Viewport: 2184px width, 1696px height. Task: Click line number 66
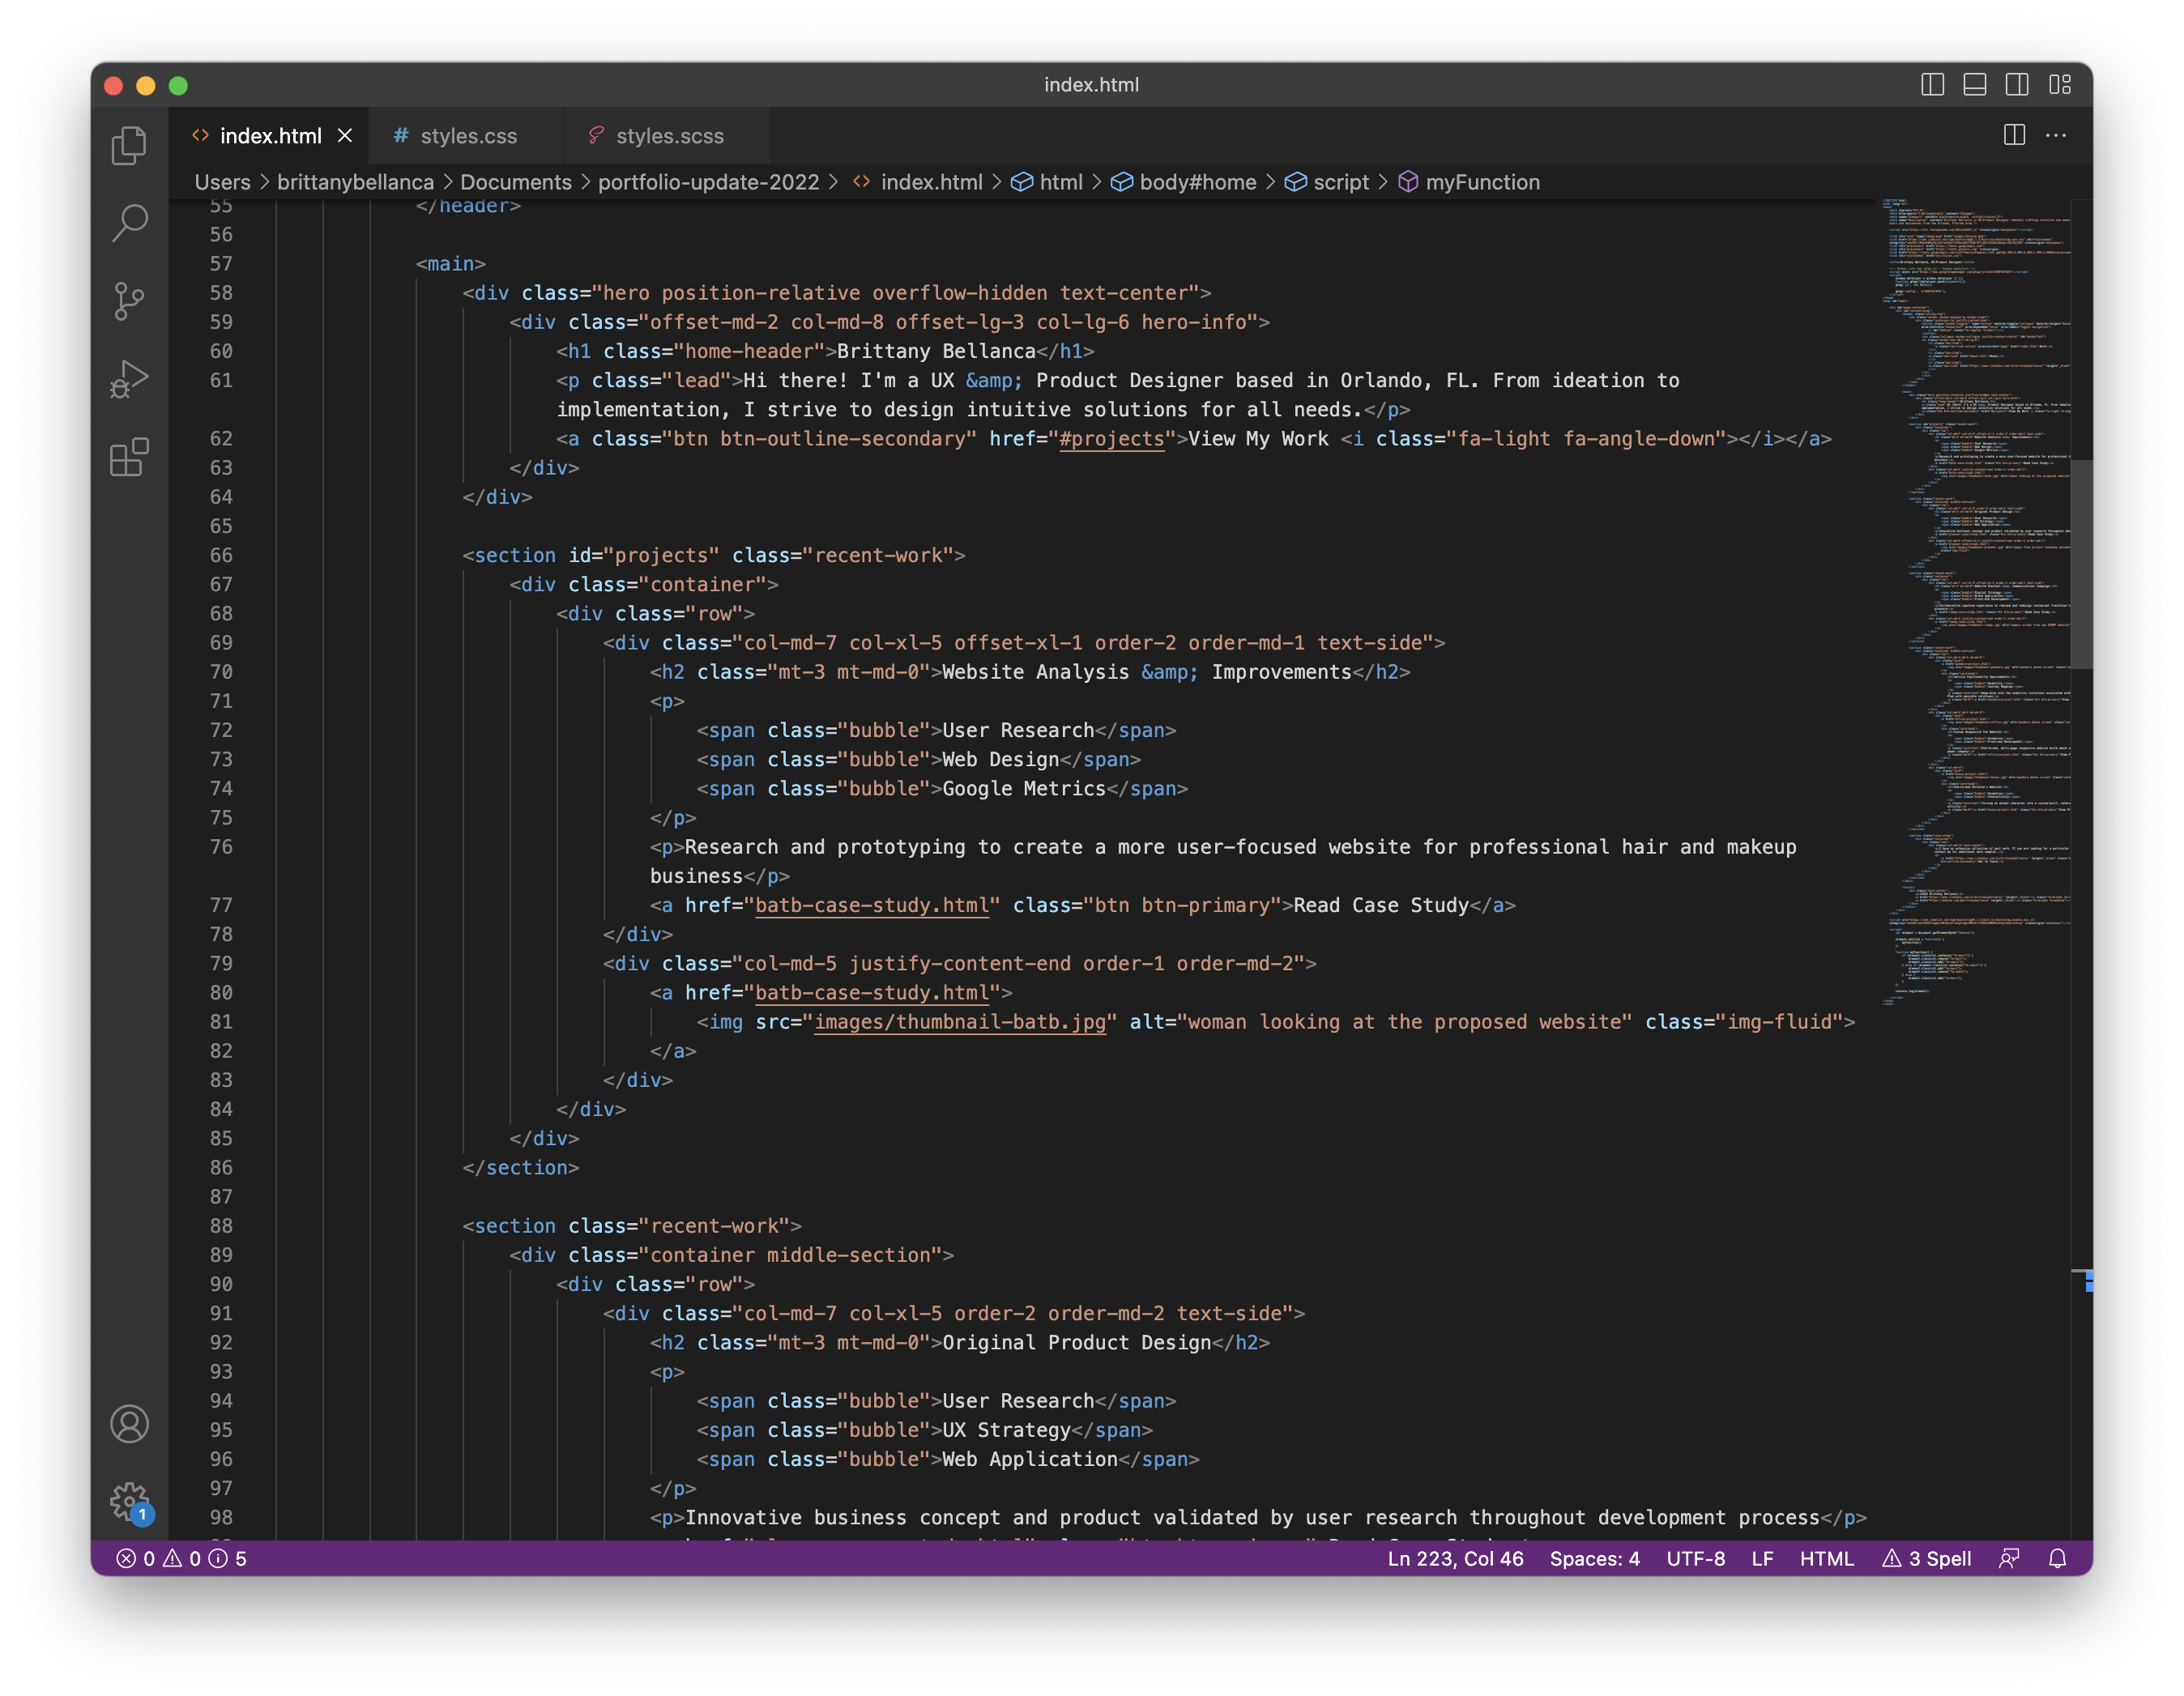(221, 555)
